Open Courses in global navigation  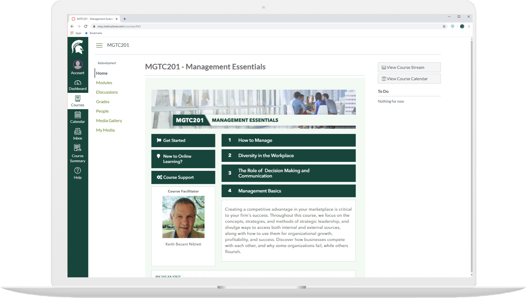click(77, 101)
